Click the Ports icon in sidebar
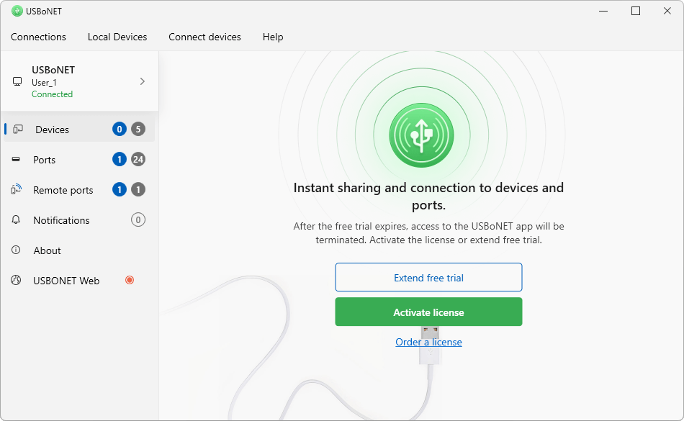This screenshot has width=684, height=421. point(16,160)
